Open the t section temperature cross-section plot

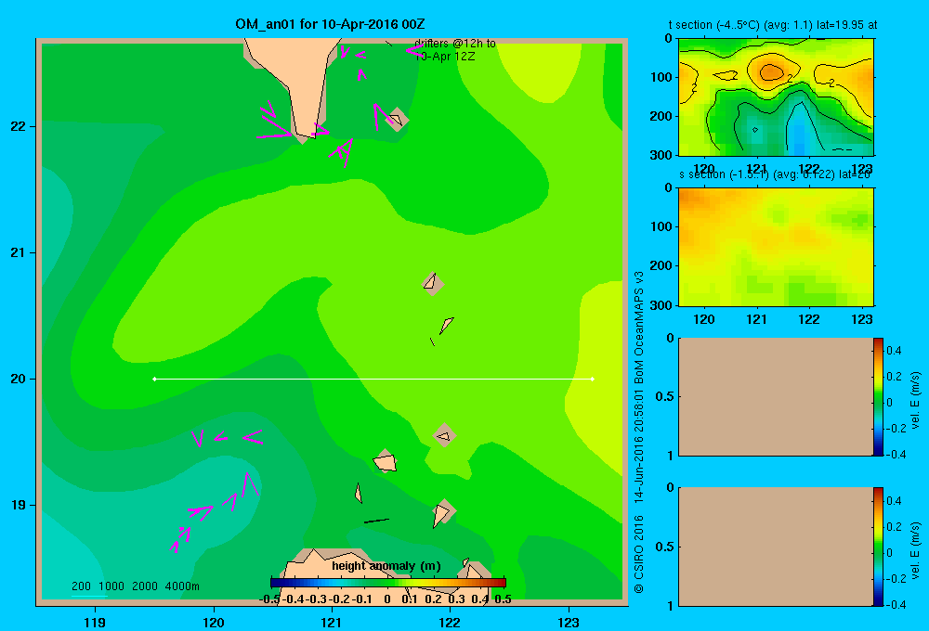776,97
